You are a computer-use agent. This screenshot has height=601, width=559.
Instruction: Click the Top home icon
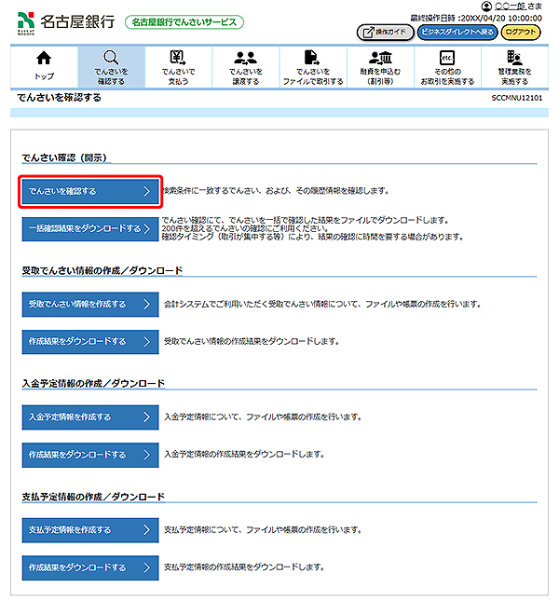coord(44,58)
